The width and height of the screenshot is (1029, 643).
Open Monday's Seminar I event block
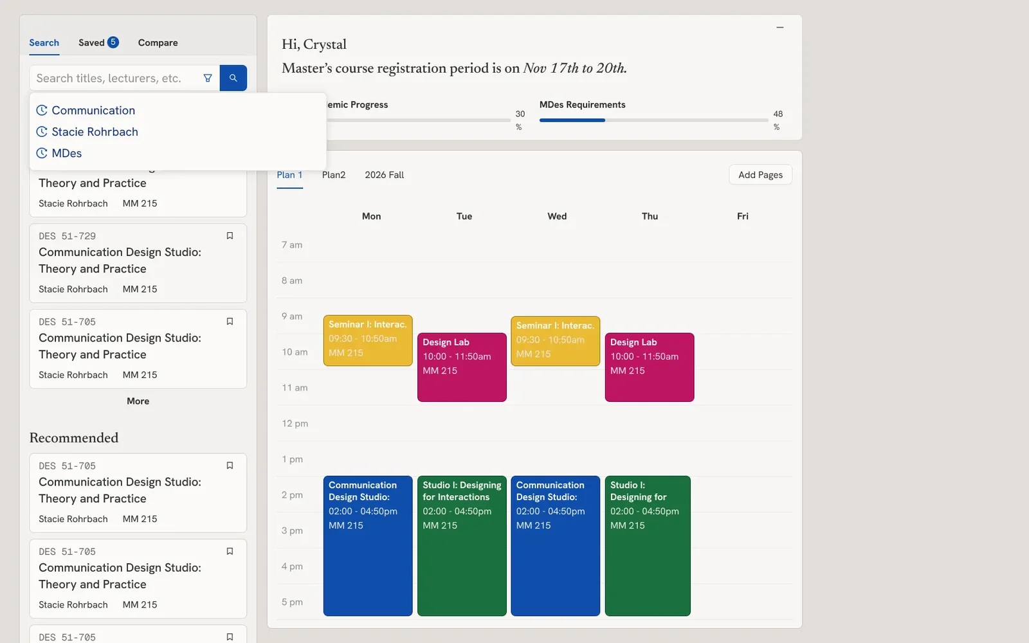(x=368, y=341)
